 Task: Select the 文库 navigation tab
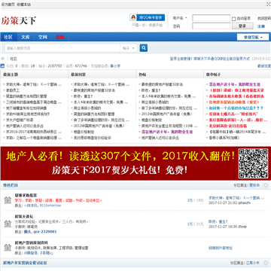[x=25, y=37]
